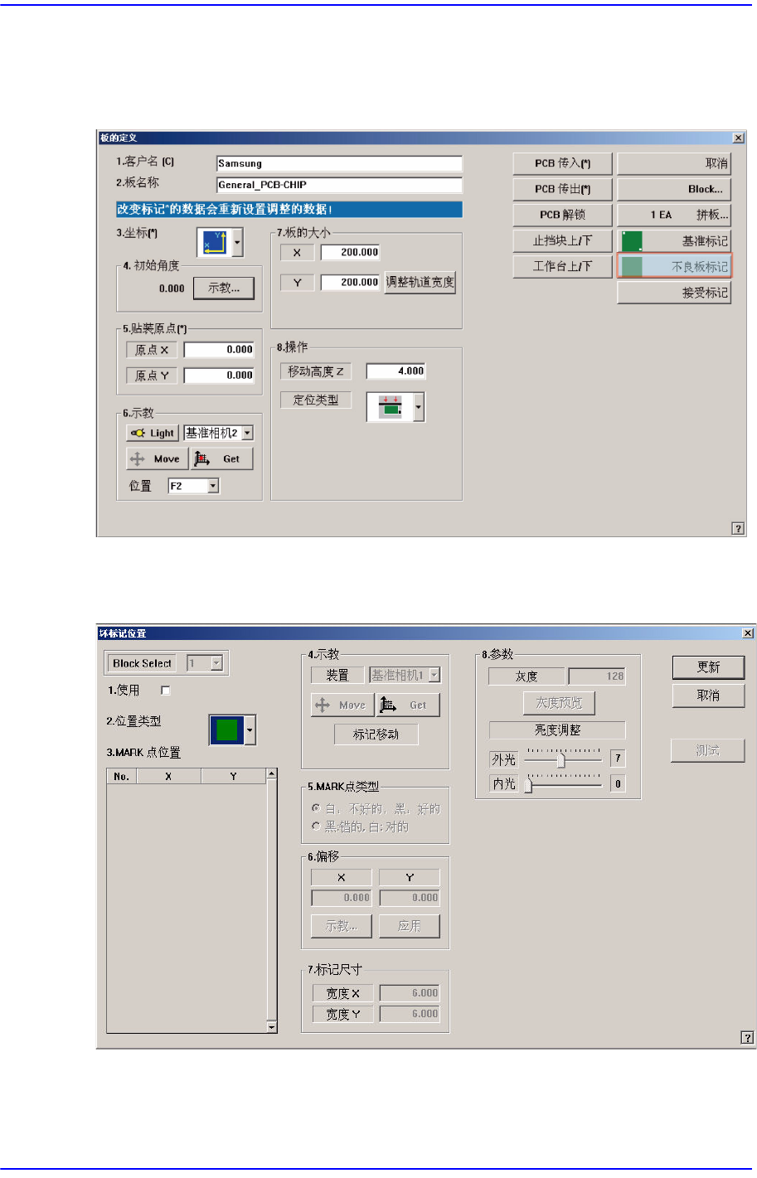Click the positioning type icon

click(390, 407)
